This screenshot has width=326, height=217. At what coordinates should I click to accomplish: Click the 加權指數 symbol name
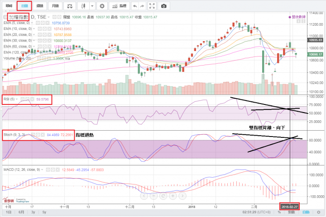click(x=18, y=17)
